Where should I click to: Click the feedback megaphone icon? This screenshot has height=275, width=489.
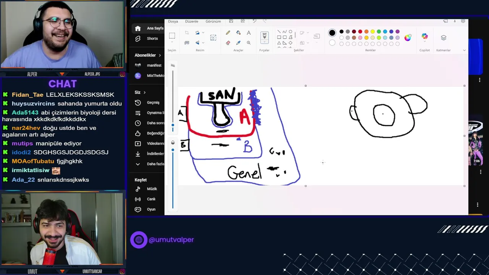[445, 21]
